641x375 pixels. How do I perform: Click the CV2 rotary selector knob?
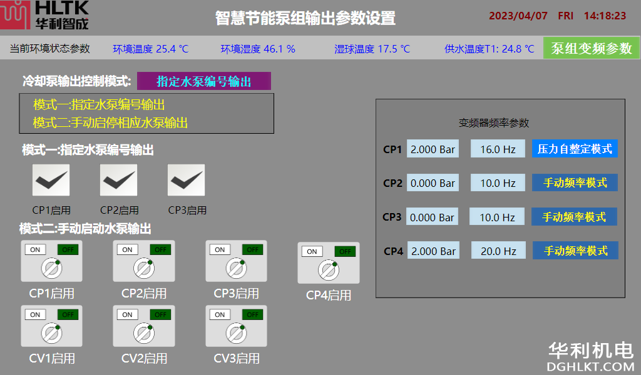144,333
